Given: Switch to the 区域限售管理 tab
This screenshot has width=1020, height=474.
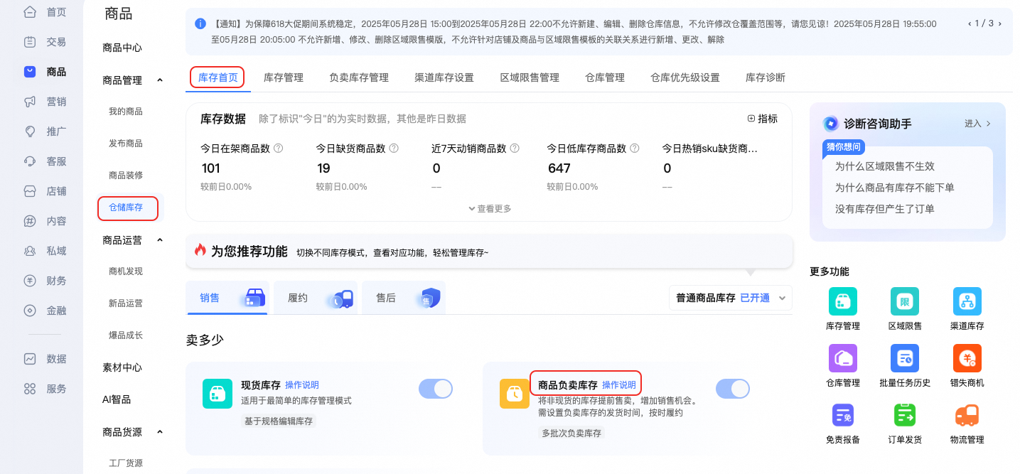Looking at the screenshot, I should [x=530, y=77].
